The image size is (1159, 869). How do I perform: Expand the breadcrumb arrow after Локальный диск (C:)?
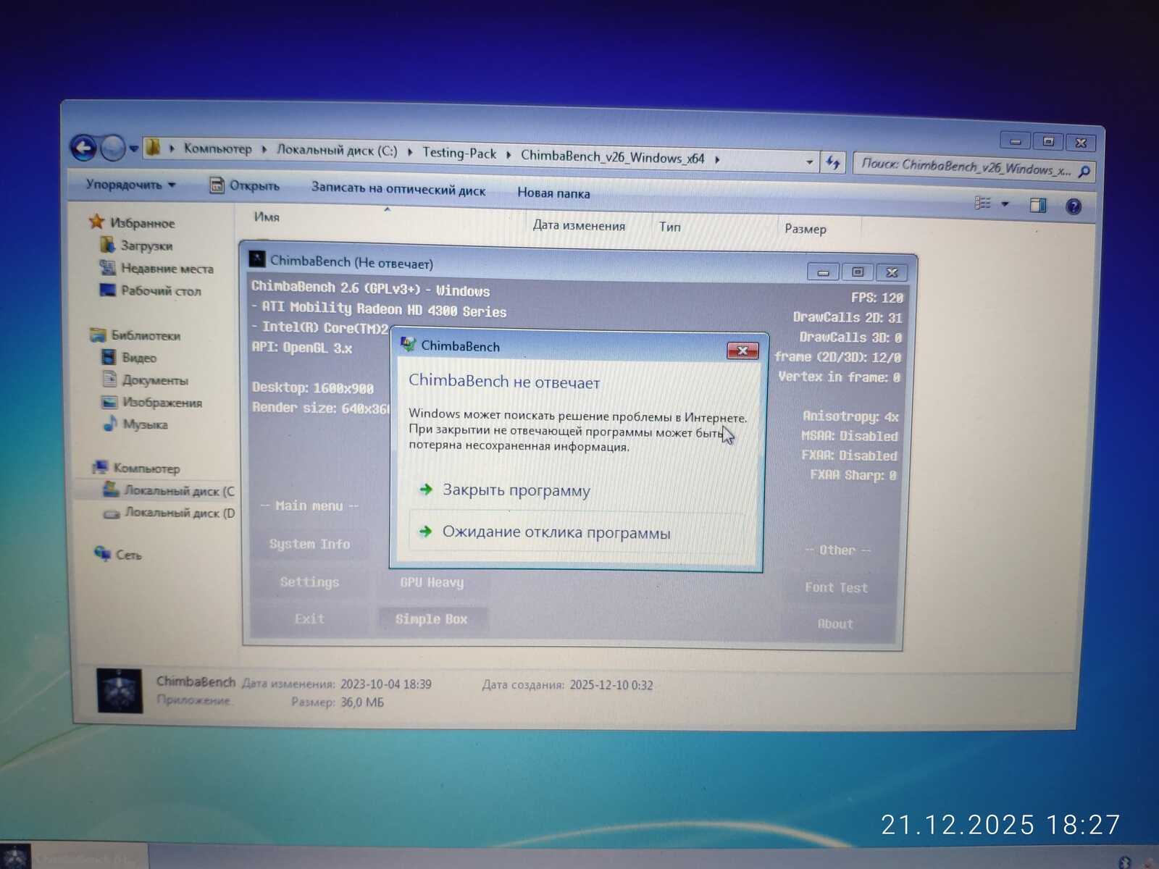tap(410, 152)
